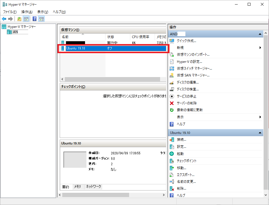Open クイック作成 quick create action
269x205 pixels.
[186, 41]
